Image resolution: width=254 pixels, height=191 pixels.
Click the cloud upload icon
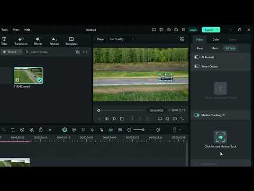tap(169, 30)
